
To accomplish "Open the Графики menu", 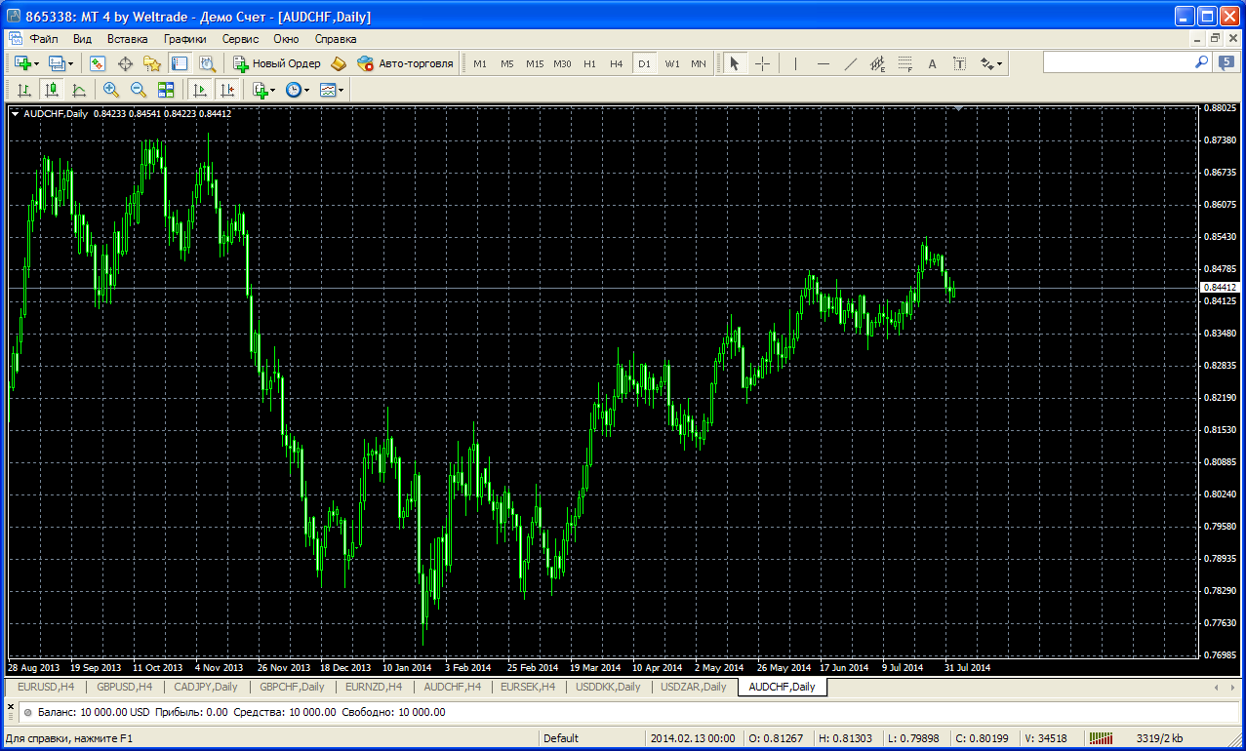I will point(185,39).
